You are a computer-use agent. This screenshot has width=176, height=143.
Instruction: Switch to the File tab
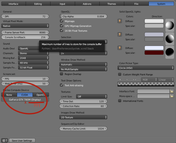point(136,4)
